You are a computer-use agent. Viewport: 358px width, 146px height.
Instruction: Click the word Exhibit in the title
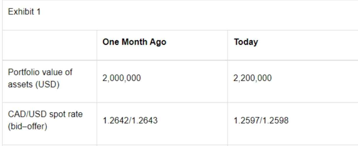[x=21, y=12]
